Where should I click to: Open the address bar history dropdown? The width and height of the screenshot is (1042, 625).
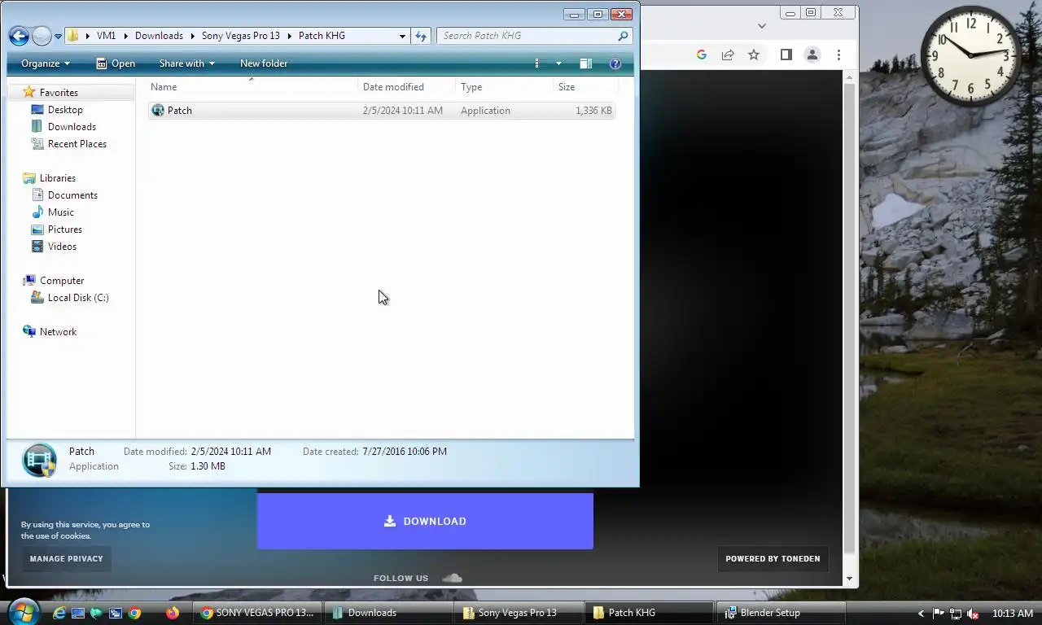point(402,36)
